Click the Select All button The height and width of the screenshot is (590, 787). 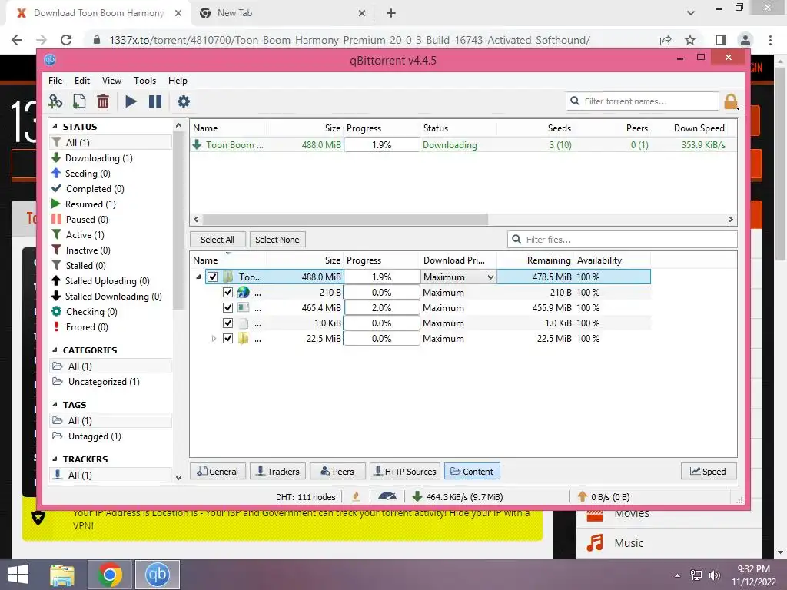218,240
